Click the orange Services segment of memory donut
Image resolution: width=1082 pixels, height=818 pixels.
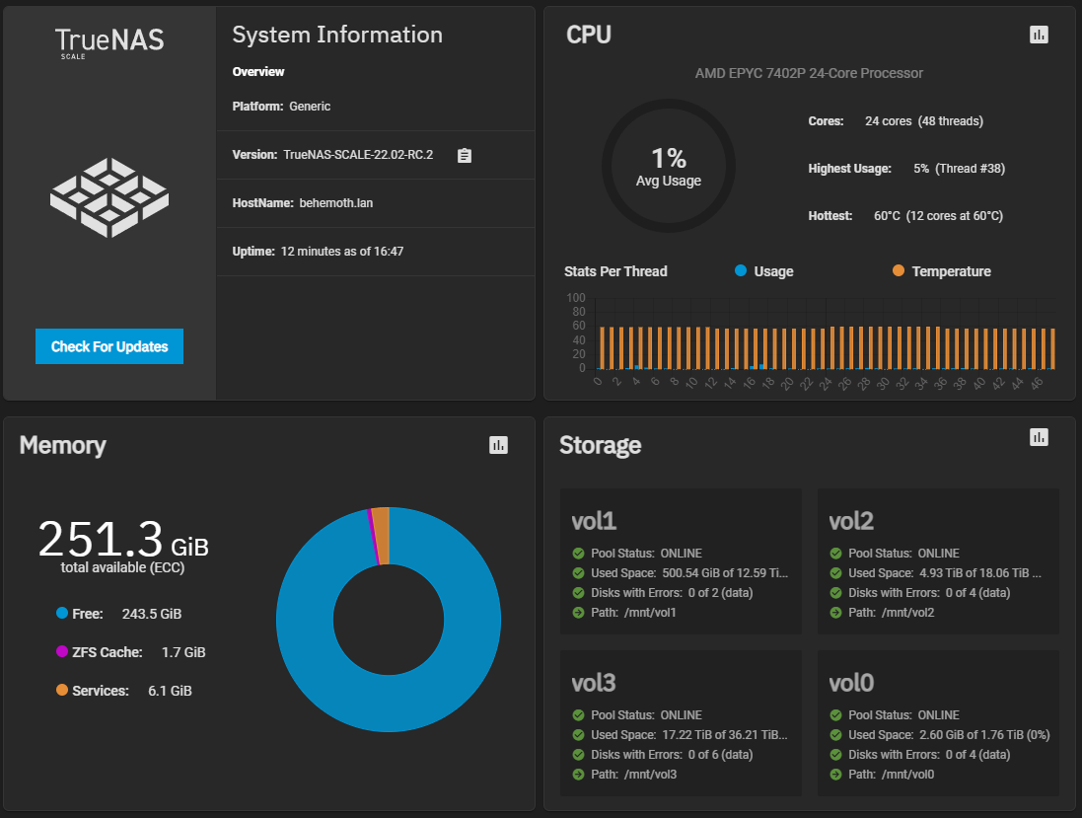click(x=381, y=536)
